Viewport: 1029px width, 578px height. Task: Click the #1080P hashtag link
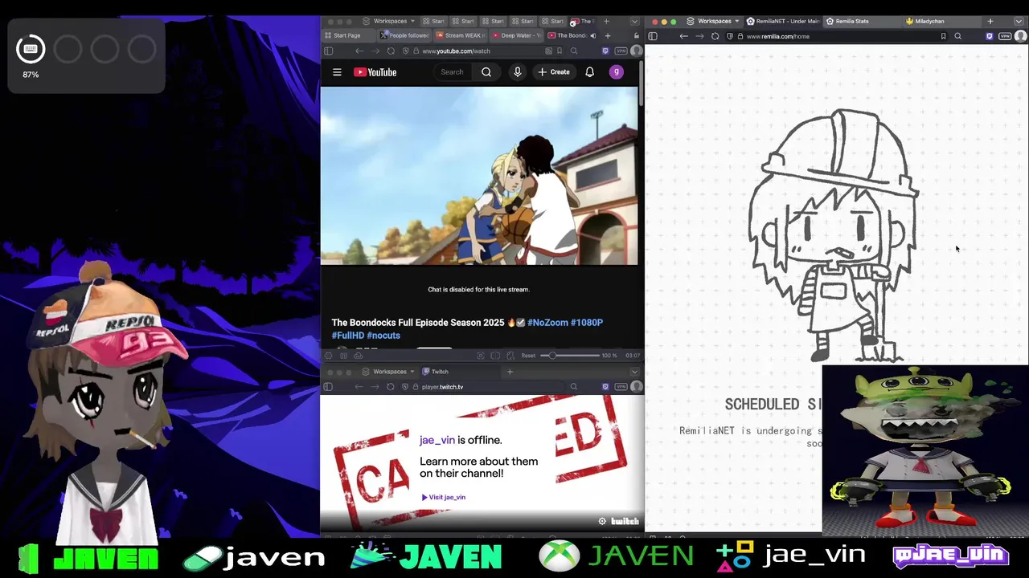coord(587,323)
